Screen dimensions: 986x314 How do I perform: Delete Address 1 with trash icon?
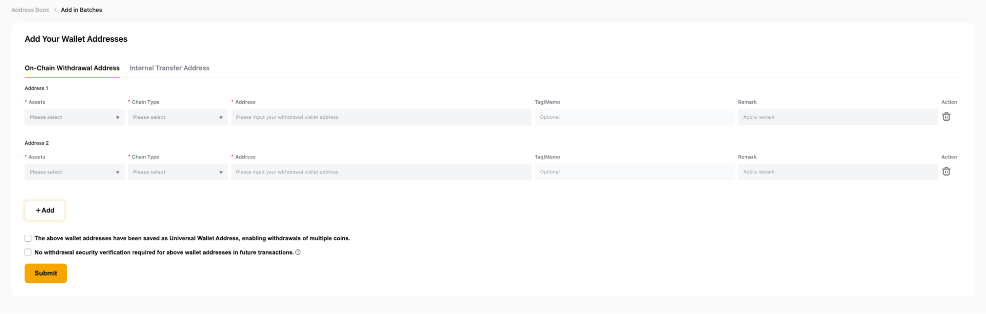(x=946, y=117)
